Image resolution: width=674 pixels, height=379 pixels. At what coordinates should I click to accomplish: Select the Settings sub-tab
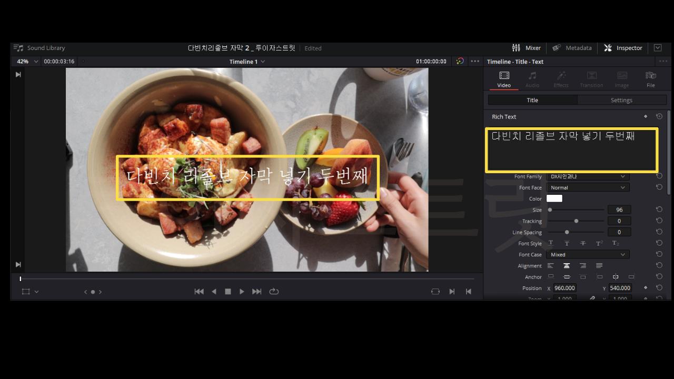pos(621,100)
